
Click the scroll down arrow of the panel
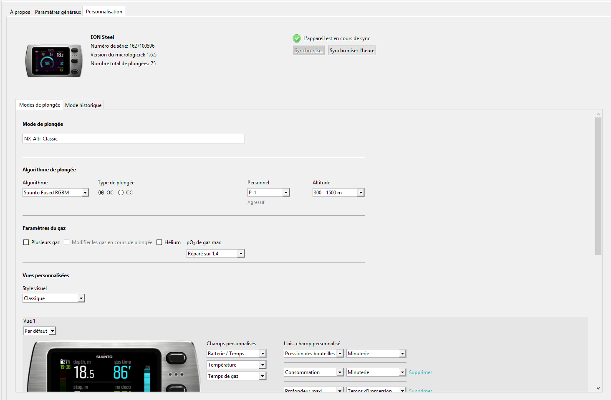click(x=598, y=388)
